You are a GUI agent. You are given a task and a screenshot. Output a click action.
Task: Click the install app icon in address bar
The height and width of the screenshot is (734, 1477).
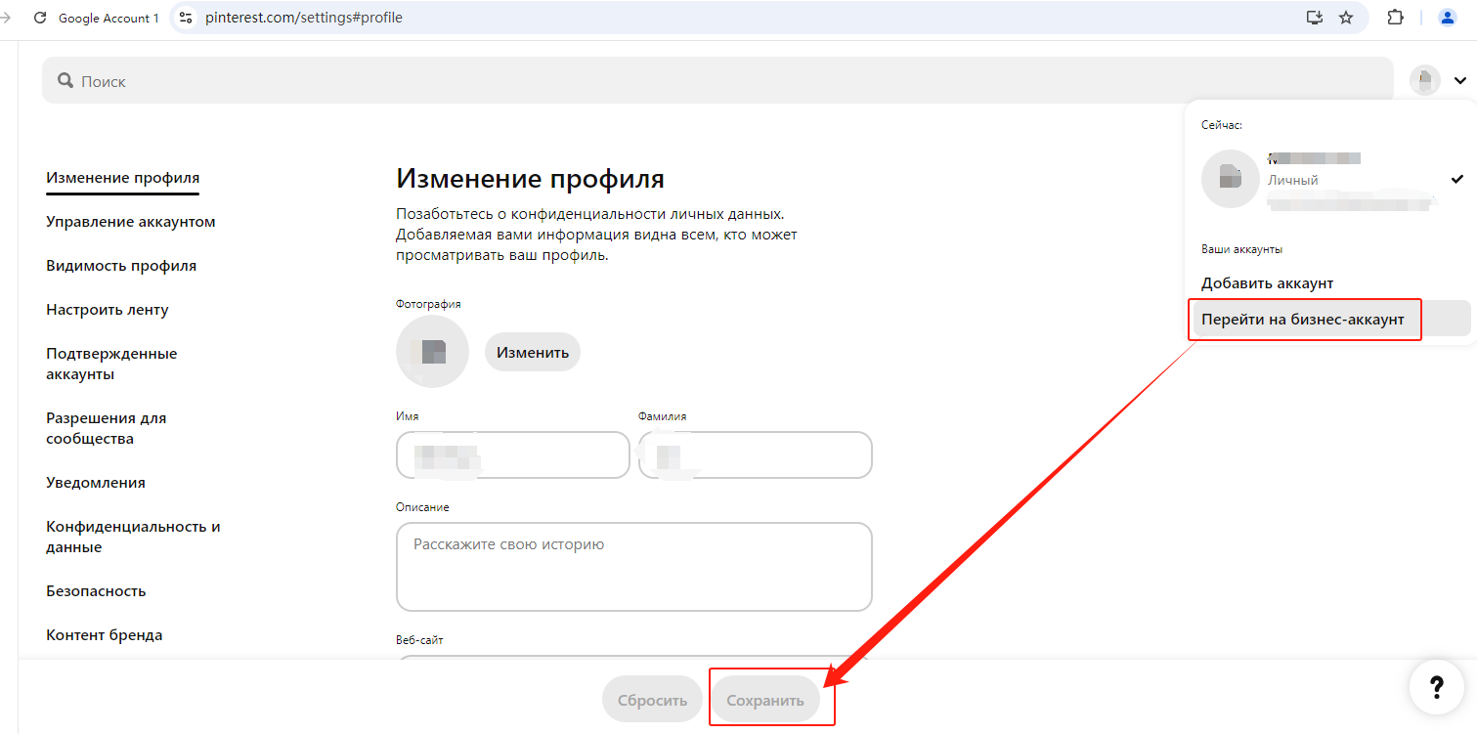[1315, 18]
